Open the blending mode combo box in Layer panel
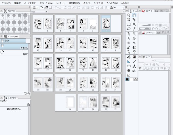173x135 pixels. pyautogui.click(x=146, y=61)
